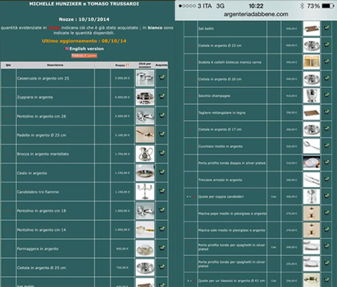Tap the argenteriadabbene.com address bar
The width and height of the screenshot is (337, 287).
256,14
